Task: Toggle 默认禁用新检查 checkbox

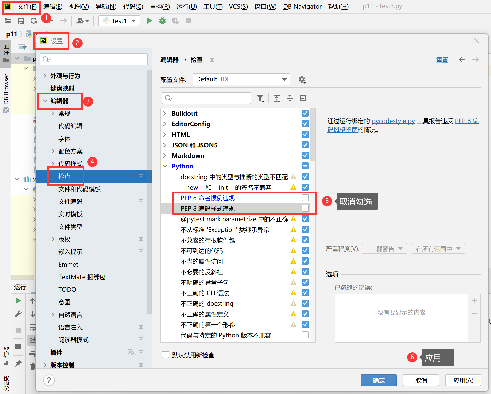Action: (x=166, y=355)
